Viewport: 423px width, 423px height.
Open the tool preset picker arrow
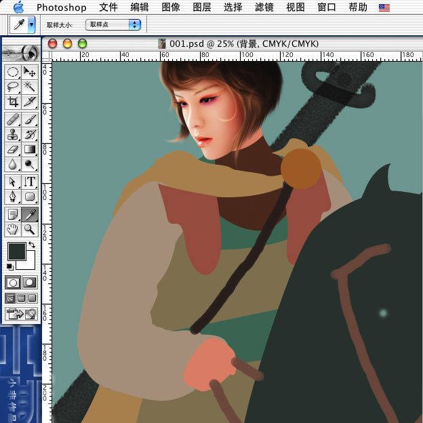point(32,24)
